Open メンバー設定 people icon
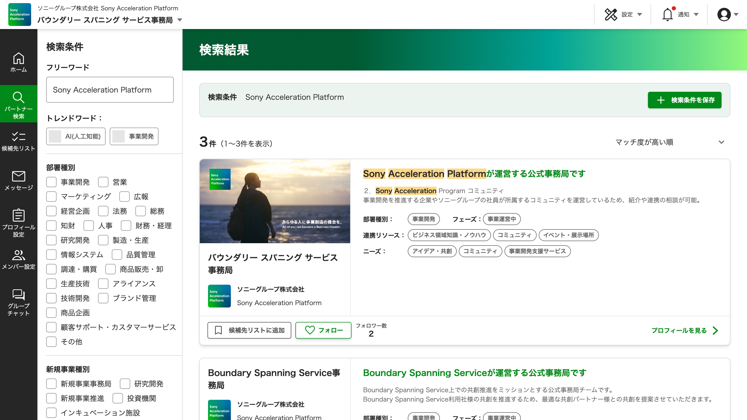Screen dimensions: 747x420 point(19,255)
